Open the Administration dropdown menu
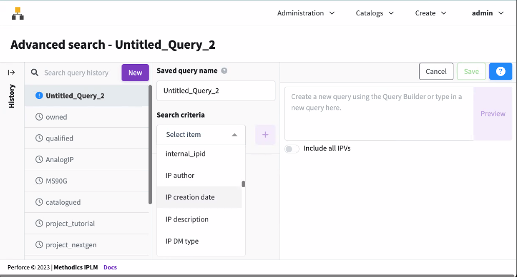The height and width of the screenshot is (277, 517). [x=306, y=13]
